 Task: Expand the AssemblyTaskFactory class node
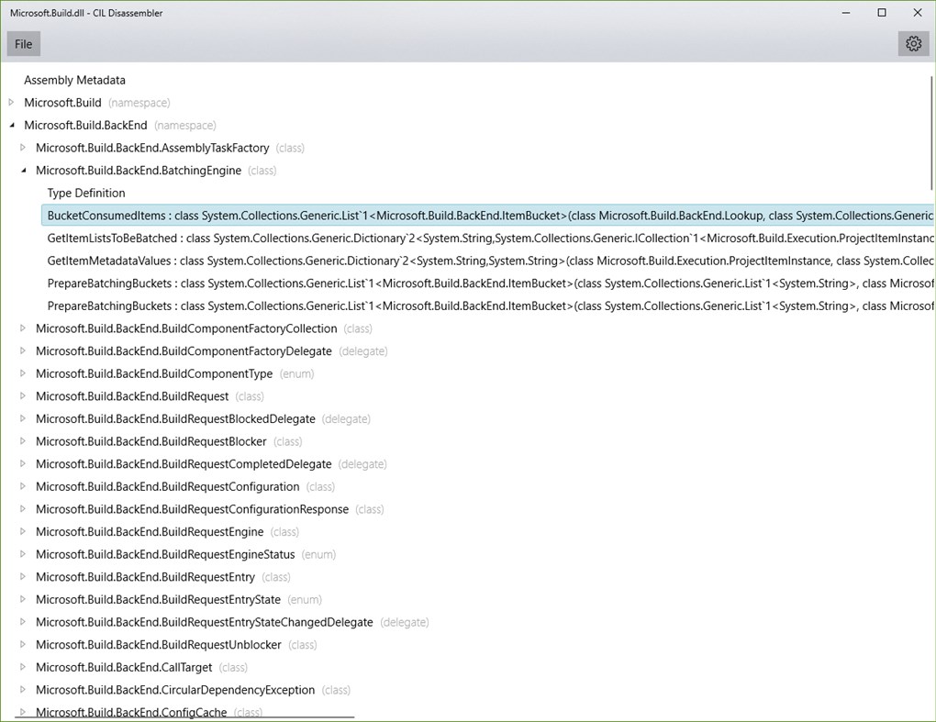point(23,148)
